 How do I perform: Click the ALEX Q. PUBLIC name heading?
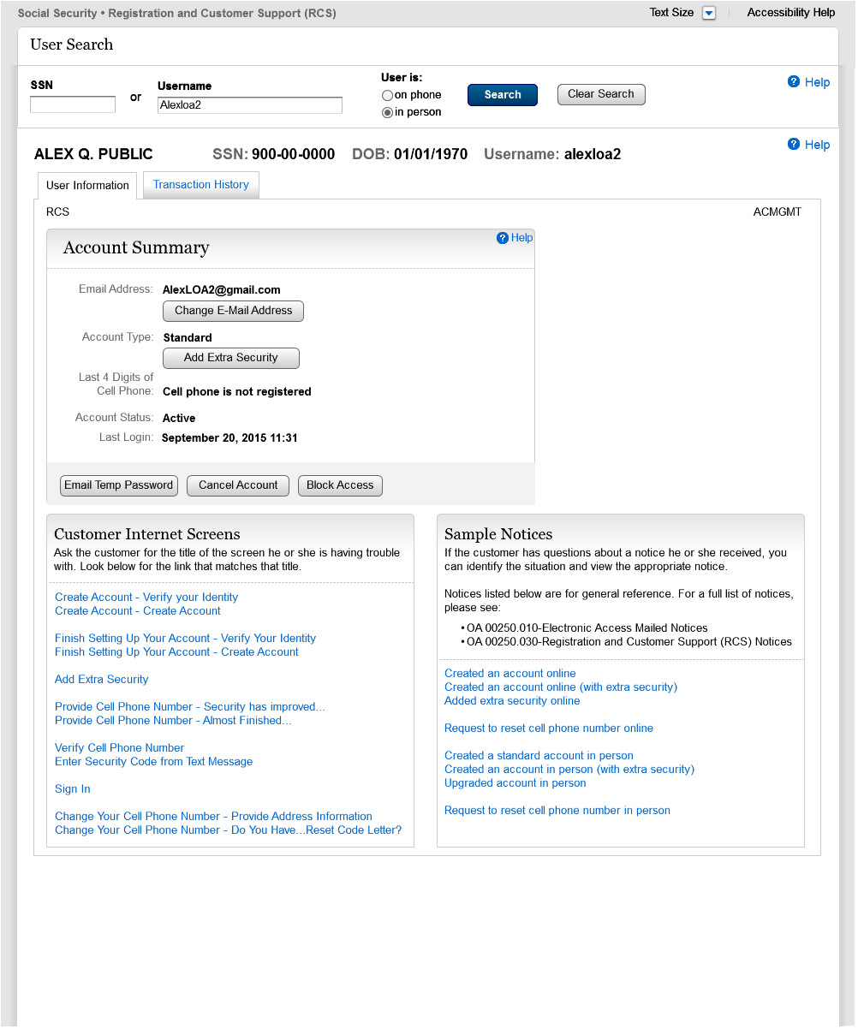(93, 154)
